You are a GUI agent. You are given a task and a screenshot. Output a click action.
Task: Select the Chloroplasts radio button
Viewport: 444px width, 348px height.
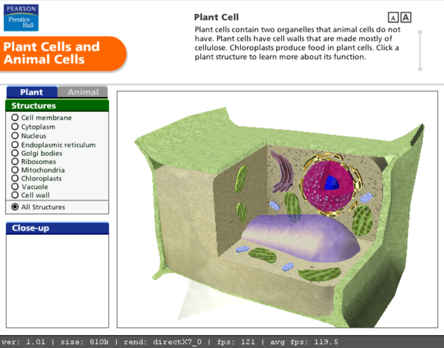point(15,178)
